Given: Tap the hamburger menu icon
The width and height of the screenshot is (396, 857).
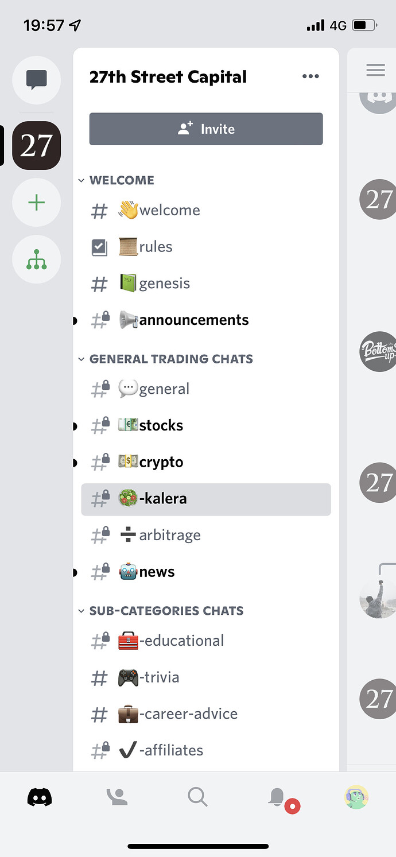Looking at the screenshot, I should (376, 70).
